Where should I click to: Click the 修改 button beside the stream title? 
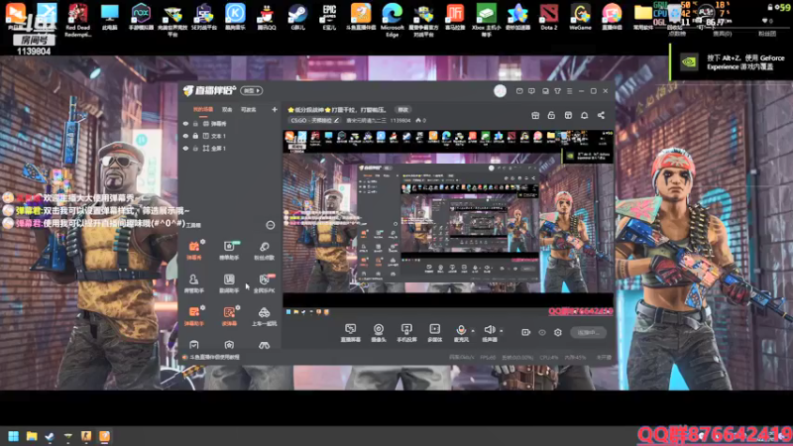coord(403,110)
